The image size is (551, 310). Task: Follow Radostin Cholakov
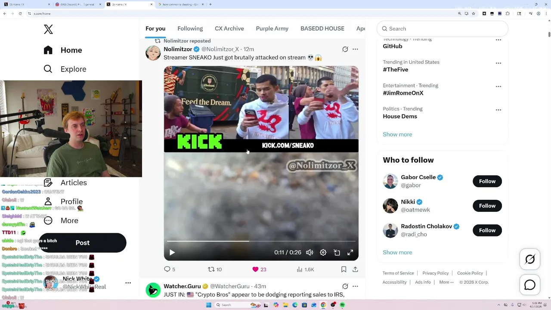point(487,230)
